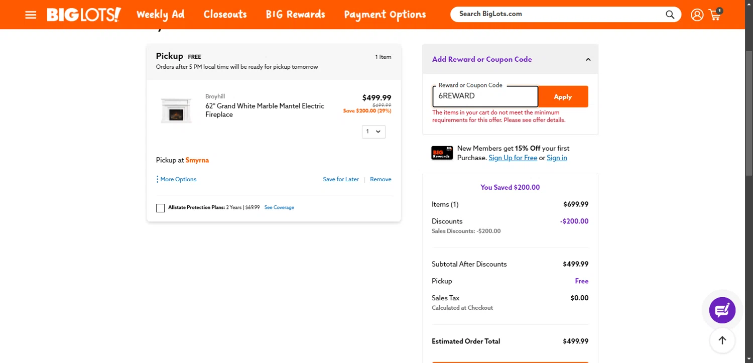Open the shopping cart icon

coord(715,14)
